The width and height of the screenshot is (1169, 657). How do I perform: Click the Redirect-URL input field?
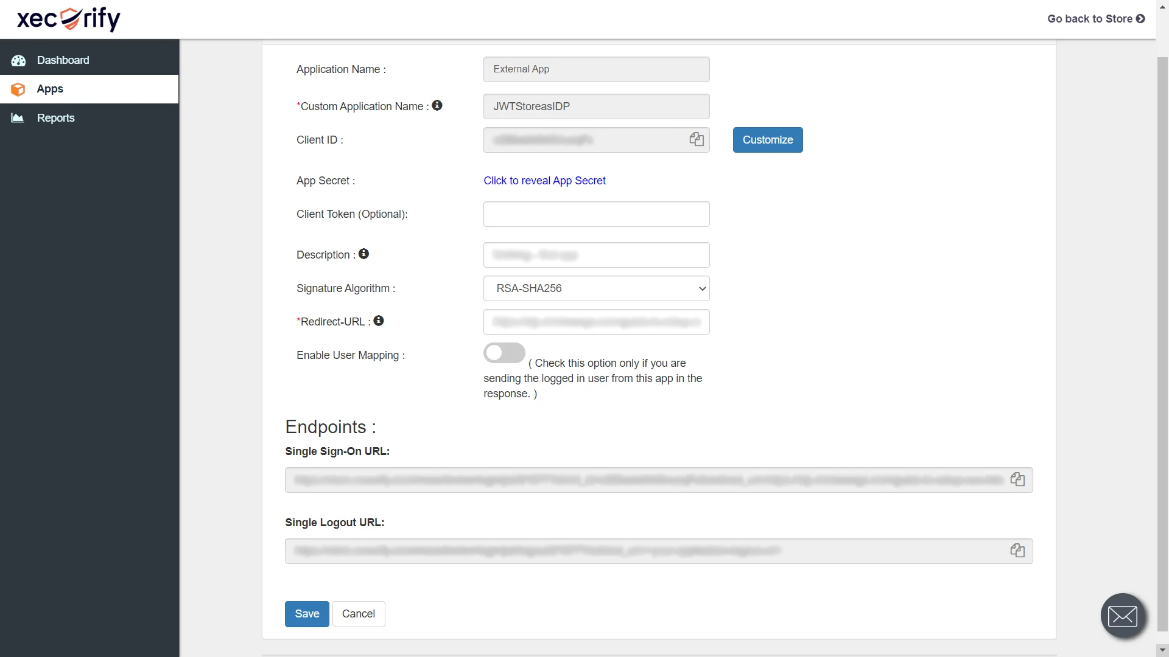point(597,322)
